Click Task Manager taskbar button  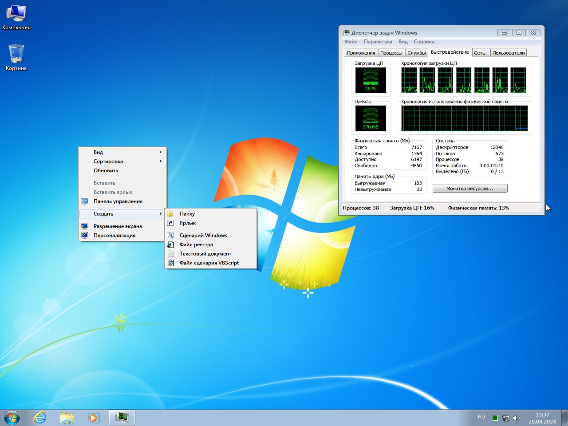[122, 418]
